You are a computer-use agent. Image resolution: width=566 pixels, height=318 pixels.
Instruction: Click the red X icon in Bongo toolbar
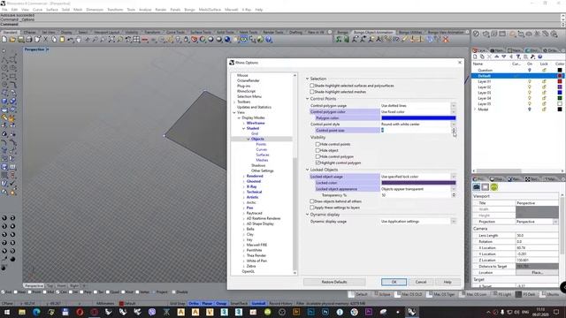446,39
